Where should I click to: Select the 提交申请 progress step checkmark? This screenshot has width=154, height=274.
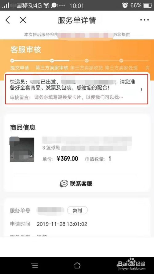(x=12, y=61)
